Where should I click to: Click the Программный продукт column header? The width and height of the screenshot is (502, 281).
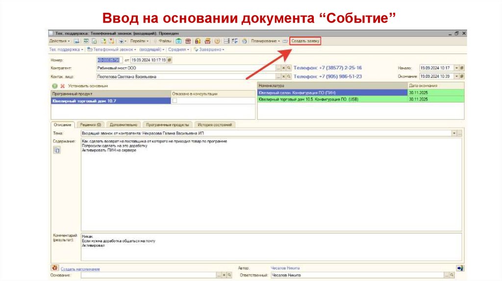[111, 94]
